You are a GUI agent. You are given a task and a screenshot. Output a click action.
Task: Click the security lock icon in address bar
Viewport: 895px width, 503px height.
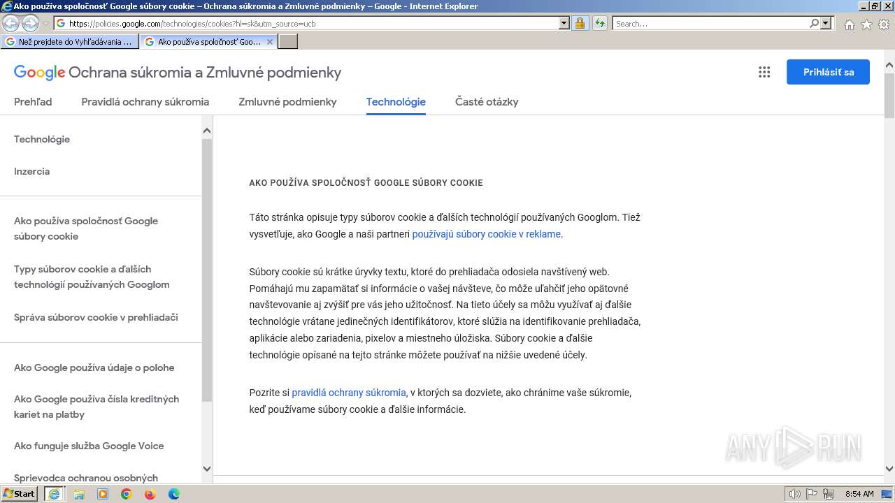point(580,23)
